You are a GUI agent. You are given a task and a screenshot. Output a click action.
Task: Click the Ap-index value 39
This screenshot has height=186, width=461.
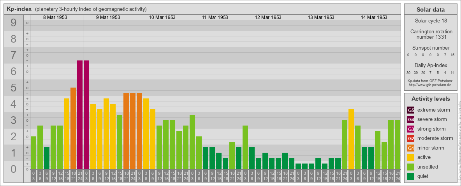[416, 72]
